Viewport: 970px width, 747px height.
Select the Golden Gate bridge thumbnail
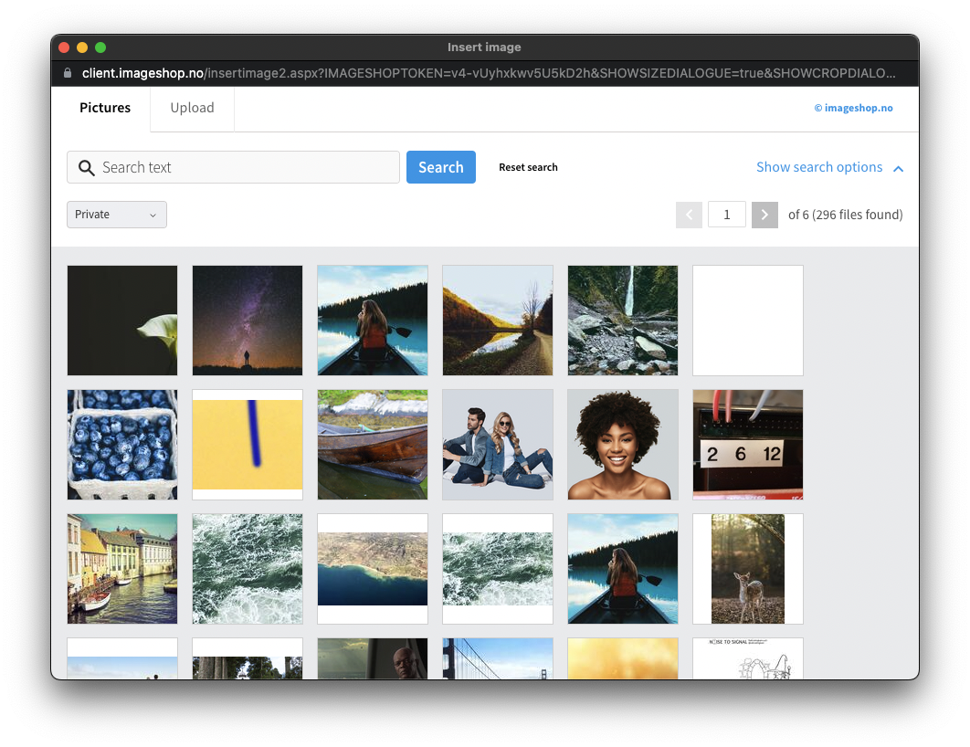(498, 658)
